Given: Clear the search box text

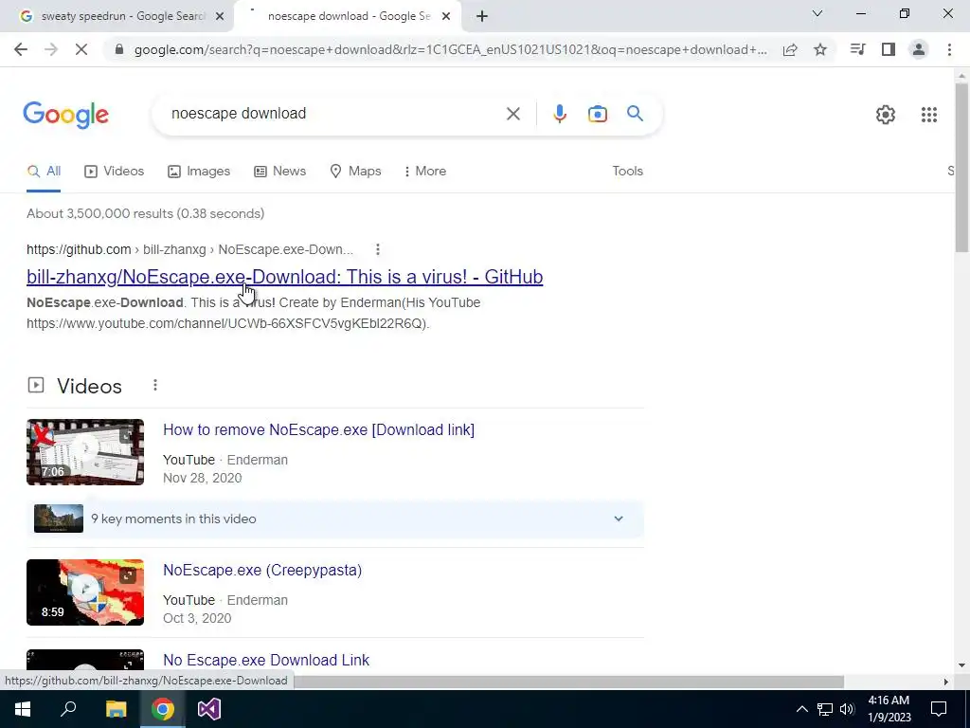Looking at the screenshot, I should [x=512, y=114].
